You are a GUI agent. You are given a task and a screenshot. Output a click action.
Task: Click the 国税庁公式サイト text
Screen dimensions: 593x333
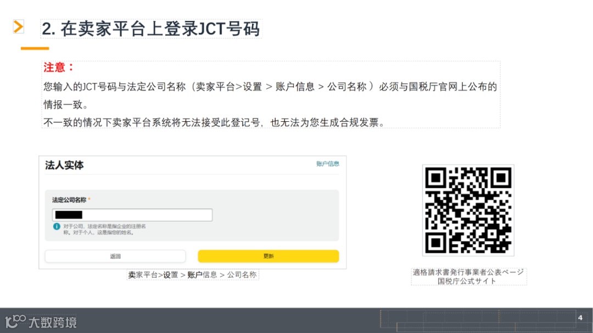pos(466,281)
